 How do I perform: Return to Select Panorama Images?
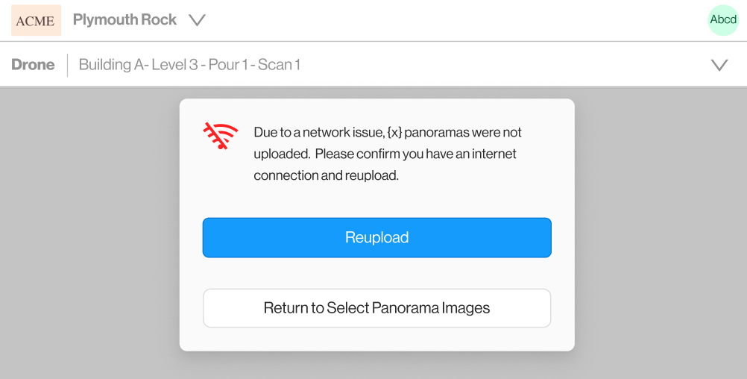pos(376,308)
